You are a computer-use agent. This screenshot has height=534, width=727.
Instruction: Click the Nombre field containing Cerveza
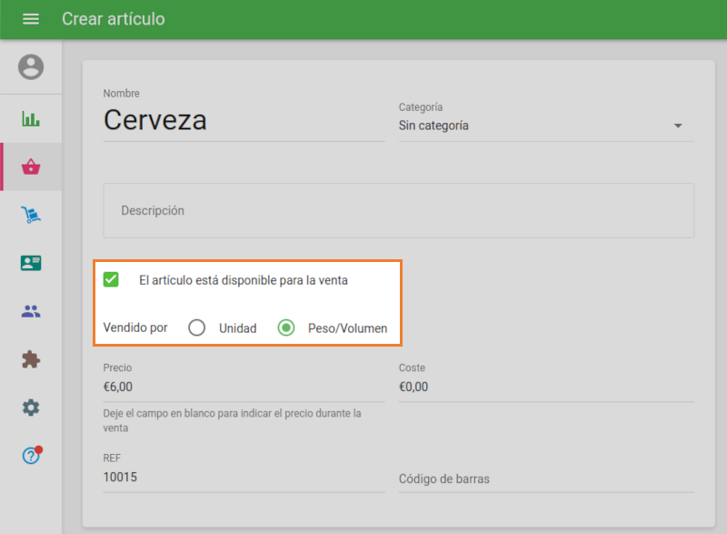tap(244, 120)
